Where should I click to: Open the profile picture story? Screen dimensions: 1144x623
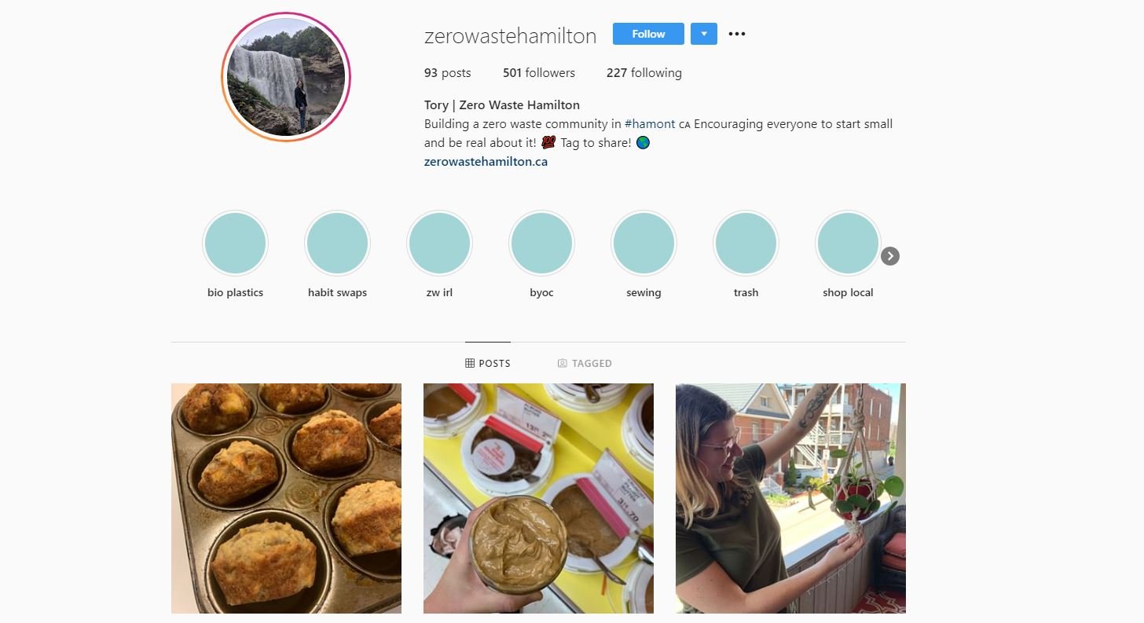pyautogui.click(x=286, y=77)
